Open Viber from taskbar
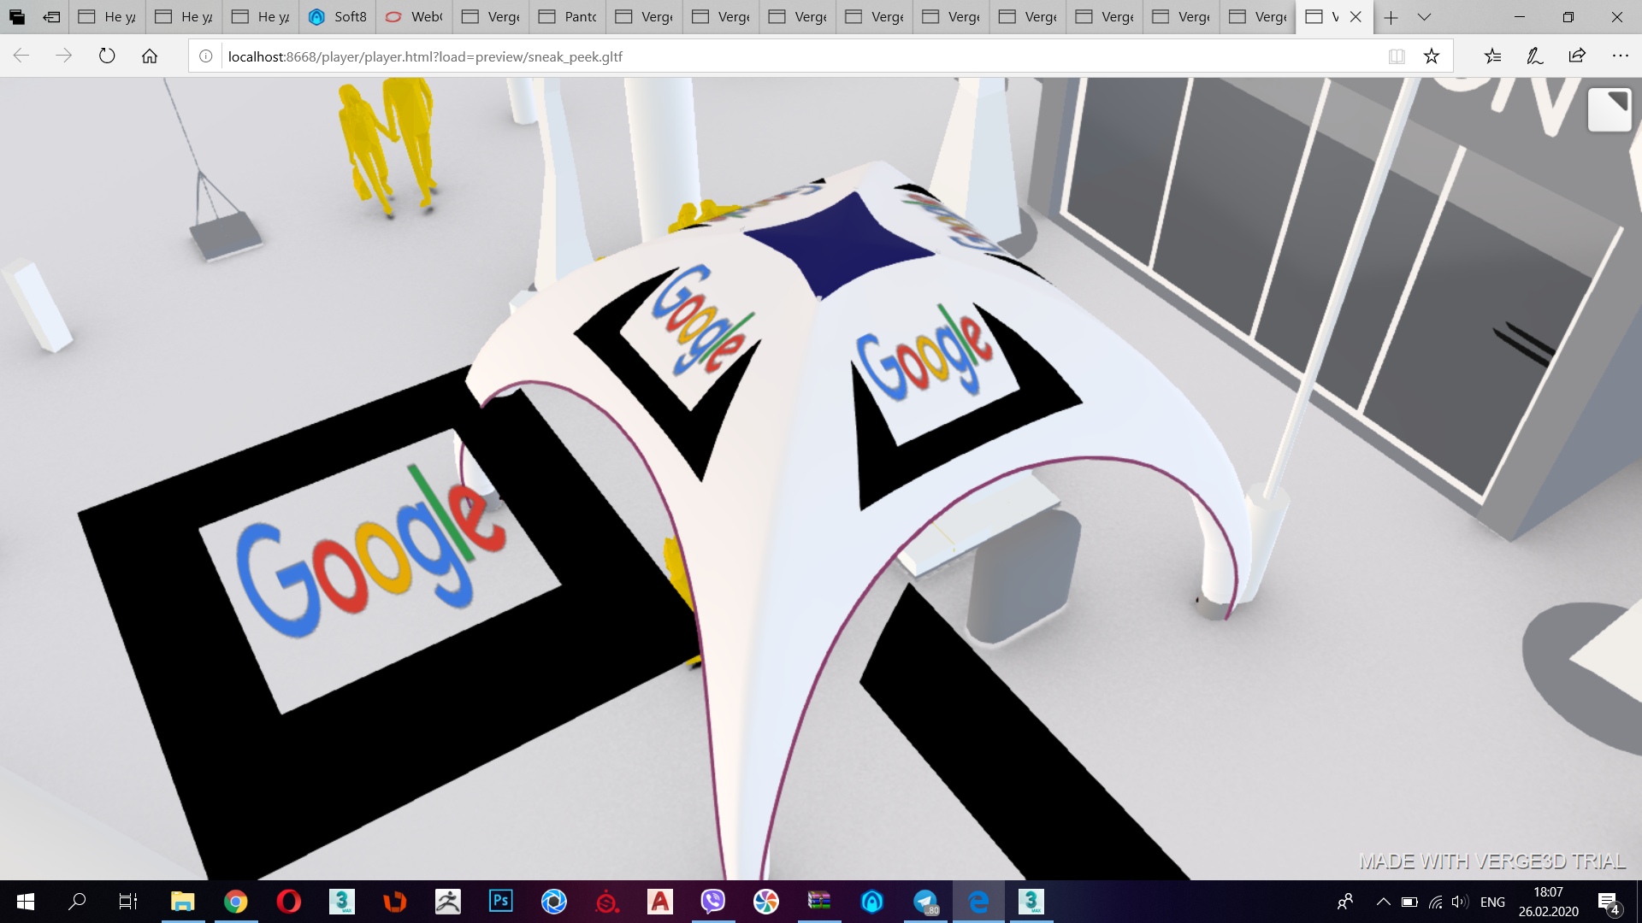 [x=712, y=902]
